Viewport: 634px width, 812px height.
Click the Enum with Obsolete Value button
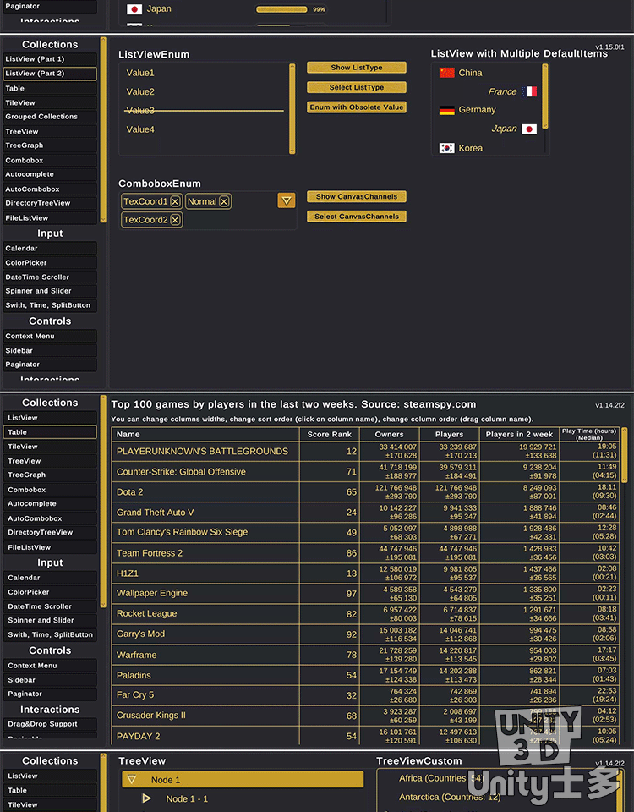(x=357, y=107)
